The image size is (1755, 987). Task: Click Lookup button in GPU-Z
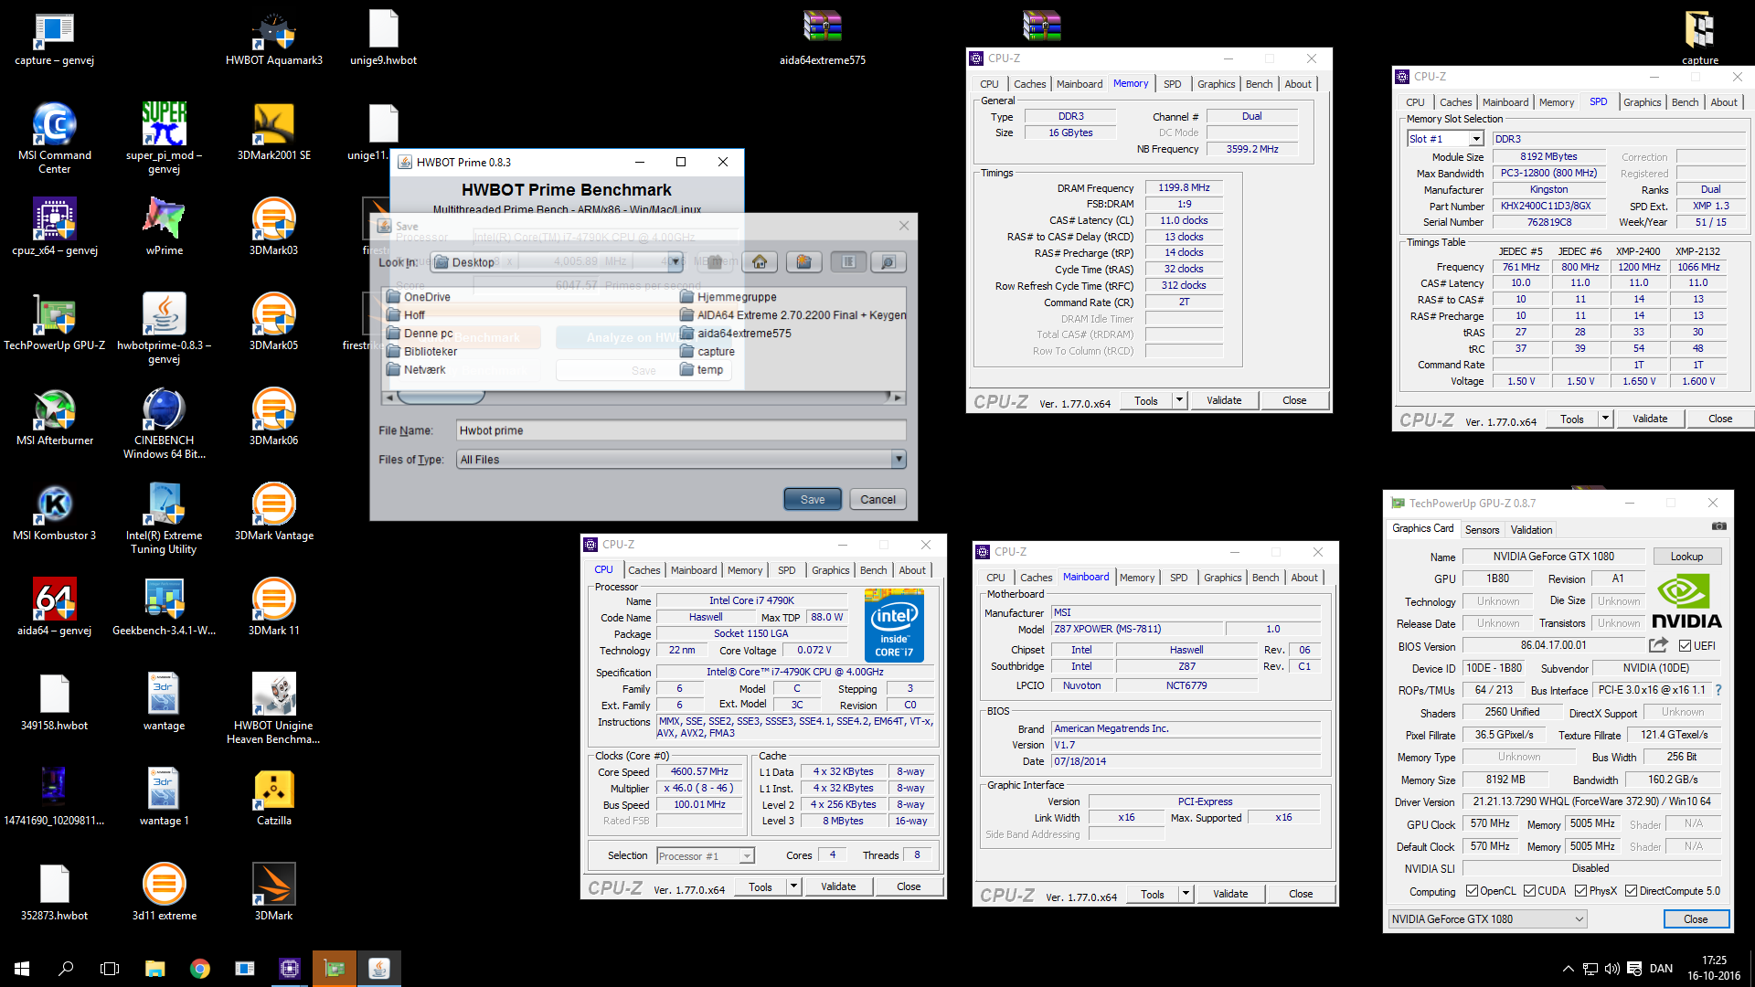click(x=1686, y=557)
